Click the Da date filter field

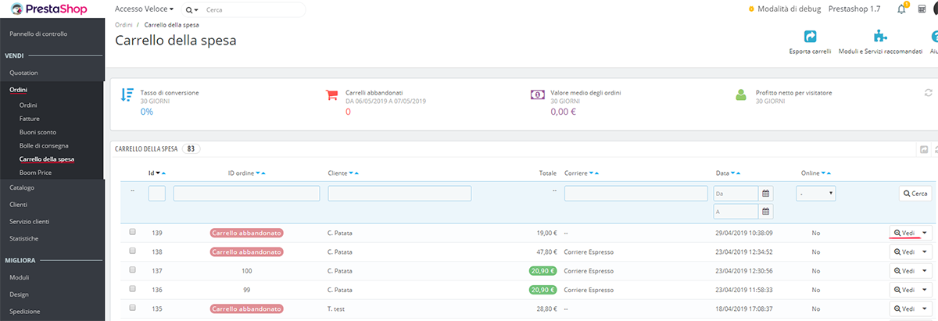click(x=736, y=193)
